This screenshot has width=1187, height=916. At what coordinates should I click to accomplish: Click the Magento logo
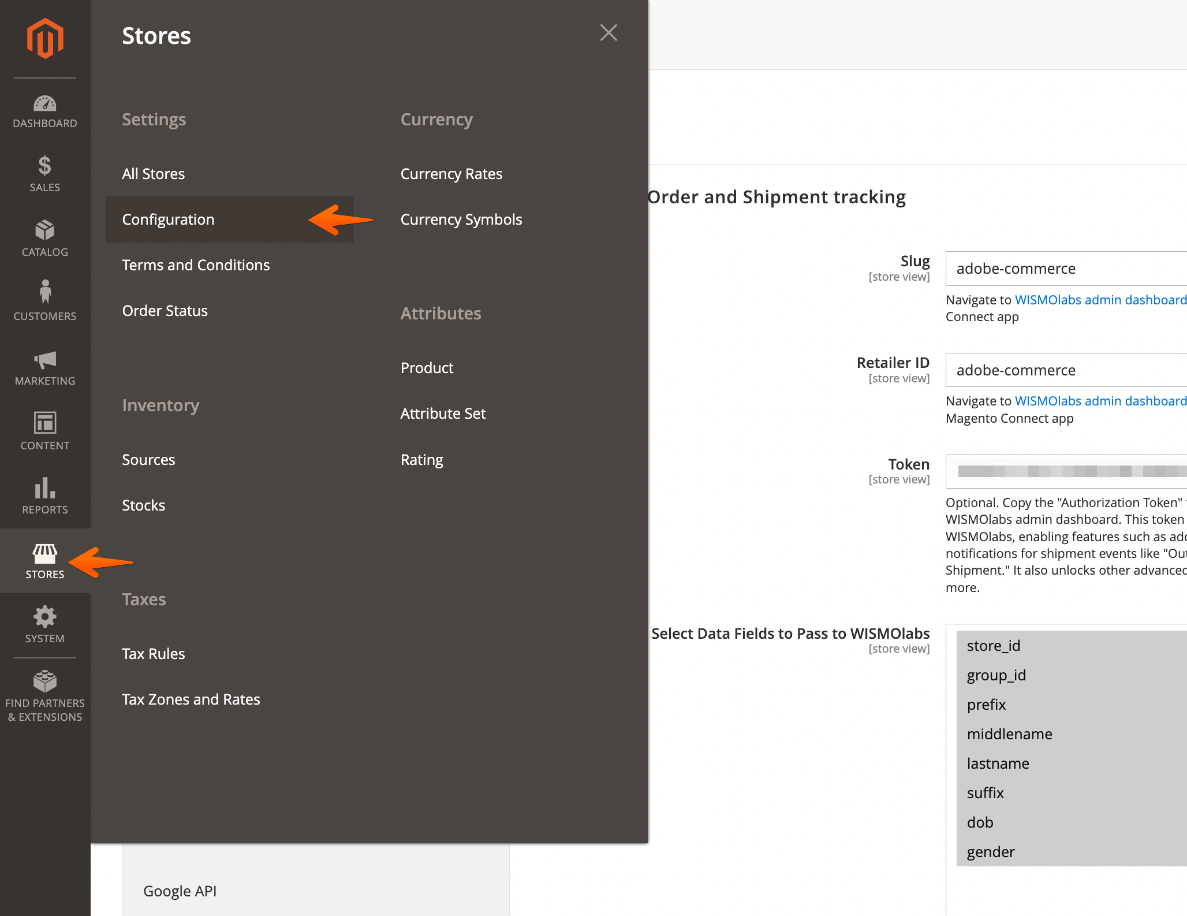point(44,37)
